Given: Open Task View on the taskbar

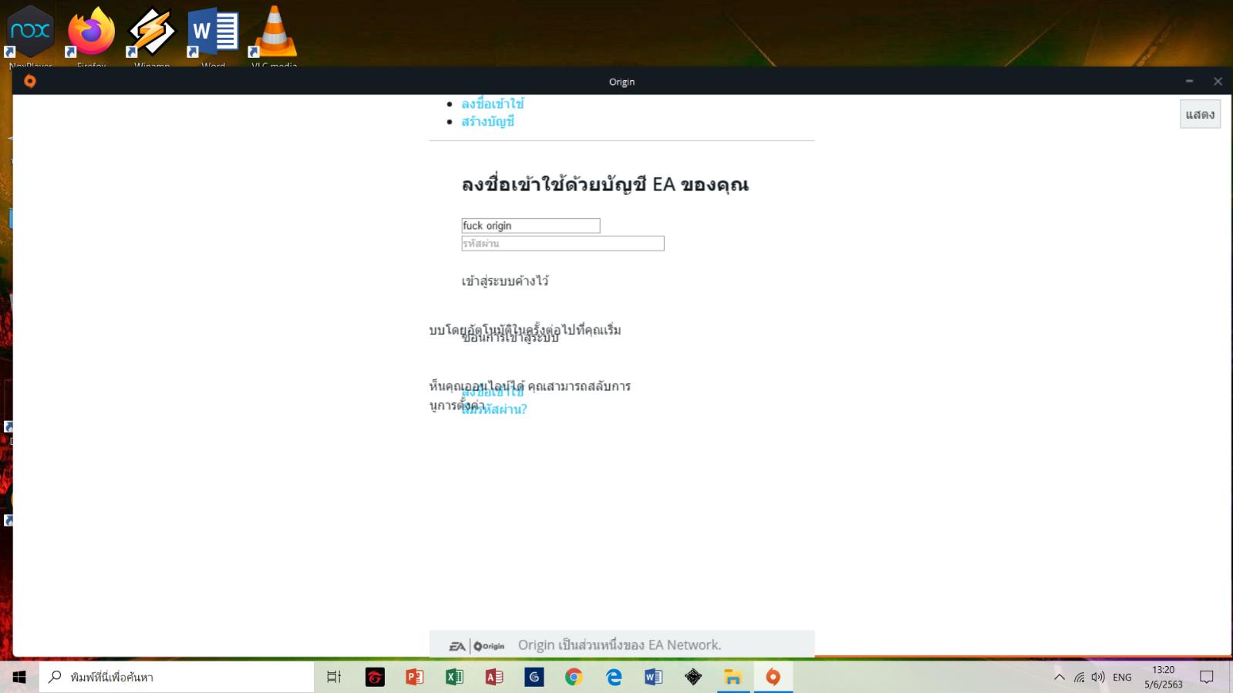Looking at the screenshot, I should click(334, 677).
